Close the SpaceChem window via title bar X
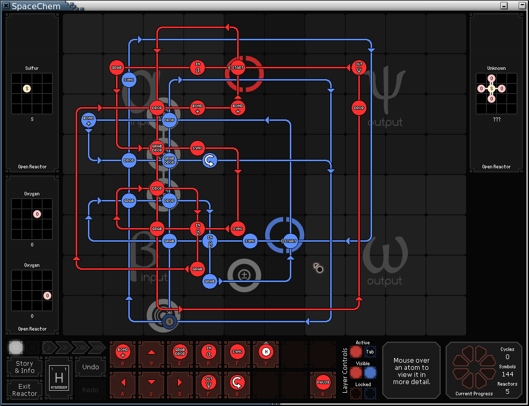This screenshot has width=529, height=406. click(x=6, y=6)
